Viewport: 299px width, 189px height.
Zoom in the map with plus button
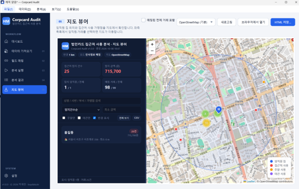coord(152,44)
